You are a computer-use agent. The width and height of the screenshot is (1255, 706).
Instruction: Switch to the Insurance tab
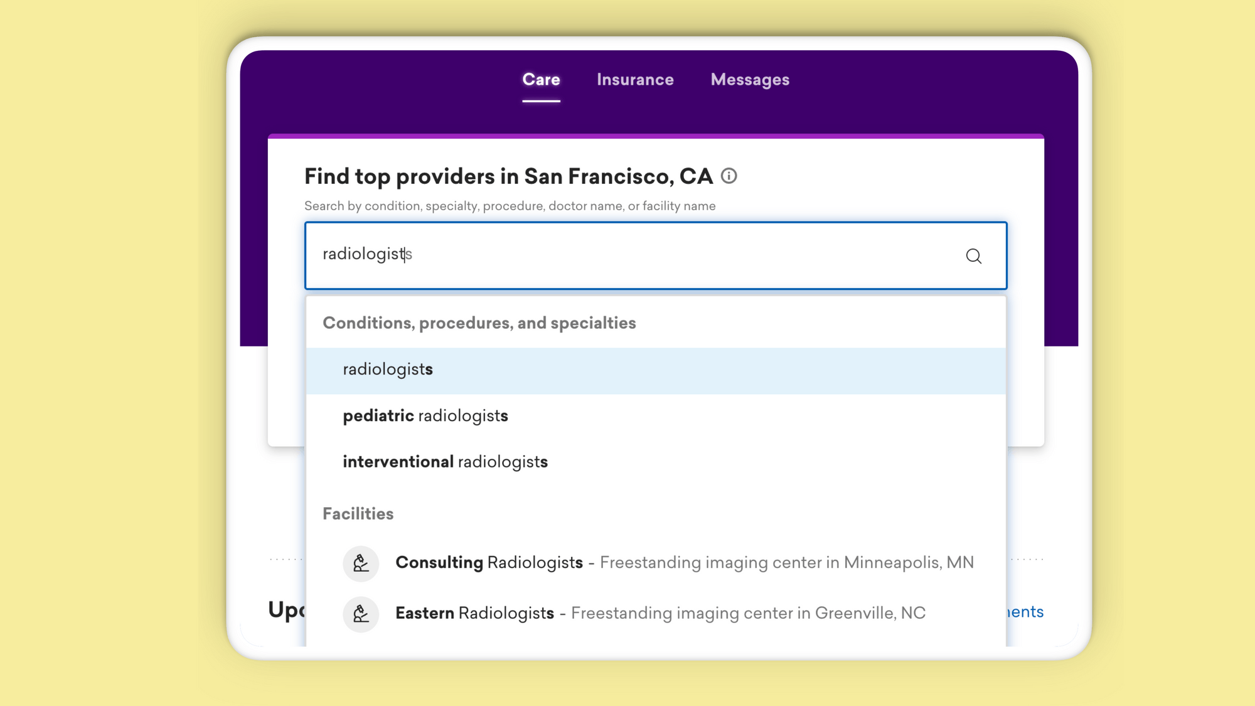pyautogui.click(x=635, y=80)
